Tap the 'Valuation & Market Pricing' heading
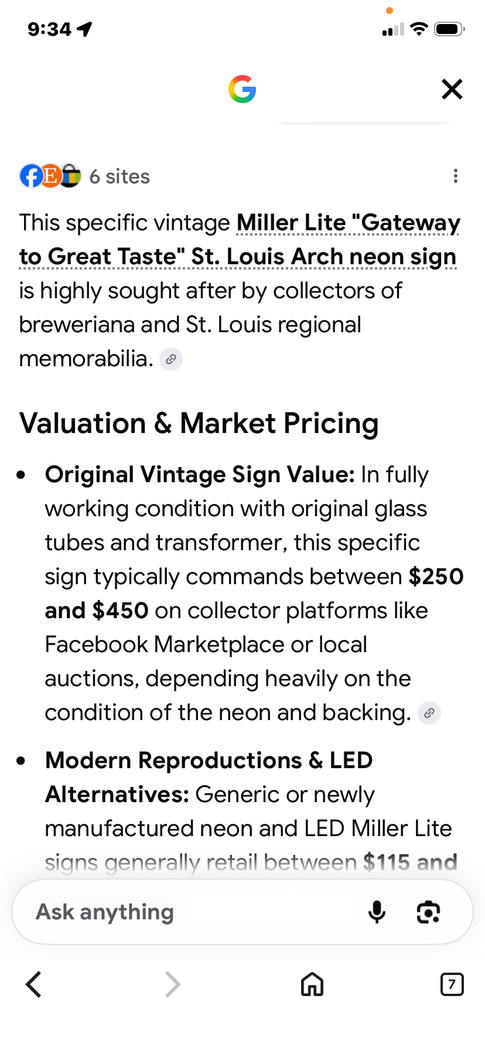This screenshot has width=485, height=1050. point(199,424)
